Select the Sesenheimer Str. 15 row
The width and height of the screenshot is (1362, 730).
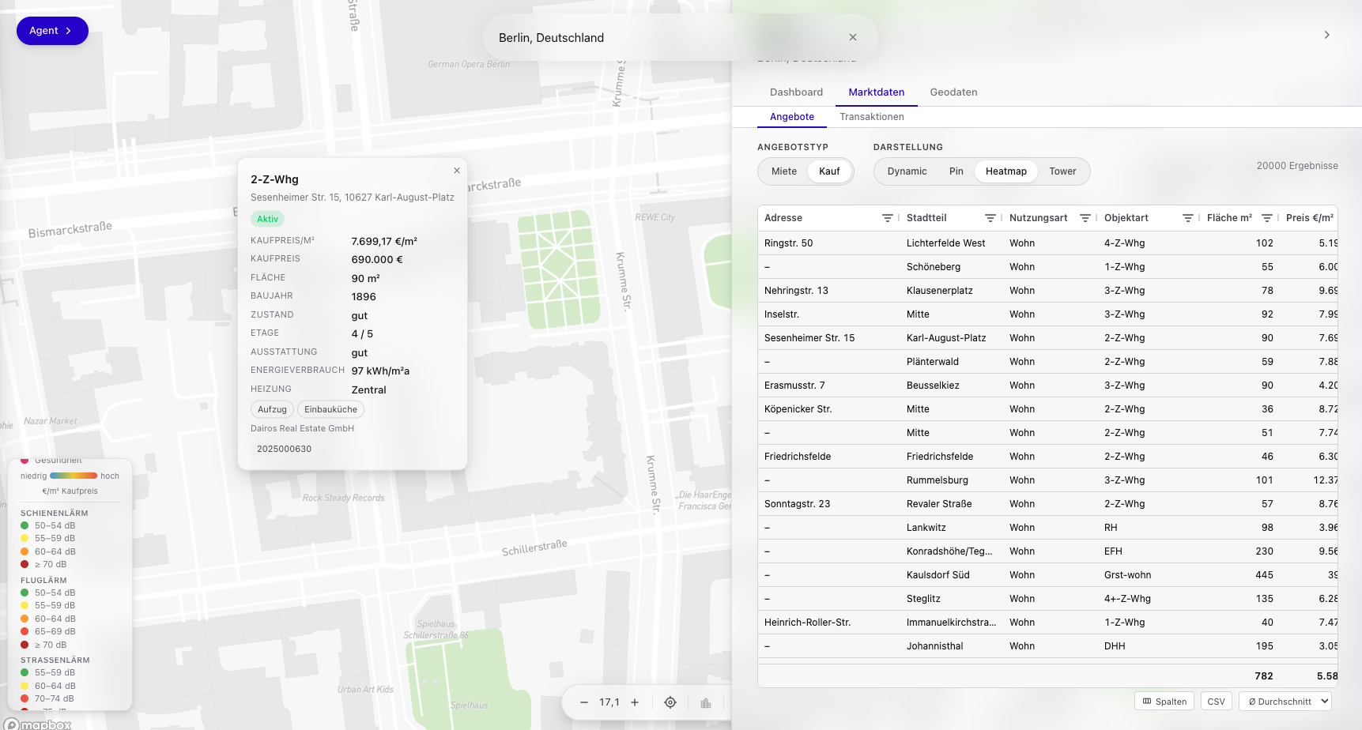point(1047,338)
